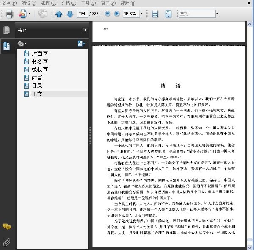Open the zoom level dropdown arrow
The height and width of the screenshot is (250, 254).
141,14
